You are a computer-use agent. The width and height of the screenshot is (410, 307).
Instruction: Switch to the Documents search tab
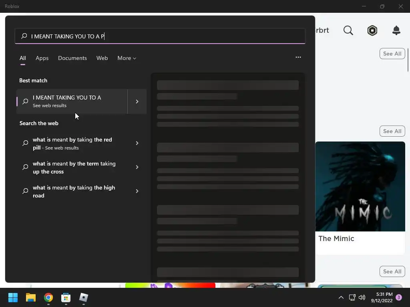[x=72, y=58]
